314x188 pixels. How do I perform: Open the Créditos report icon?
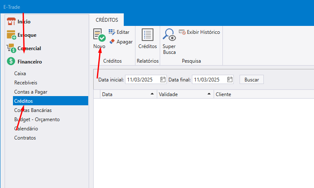click(148, 35)
